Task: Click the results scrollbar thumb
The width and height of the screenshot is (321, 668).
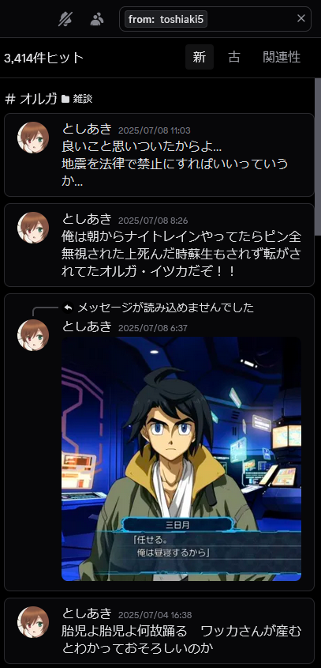Action: pyautogui.click(x=318, y=157)
